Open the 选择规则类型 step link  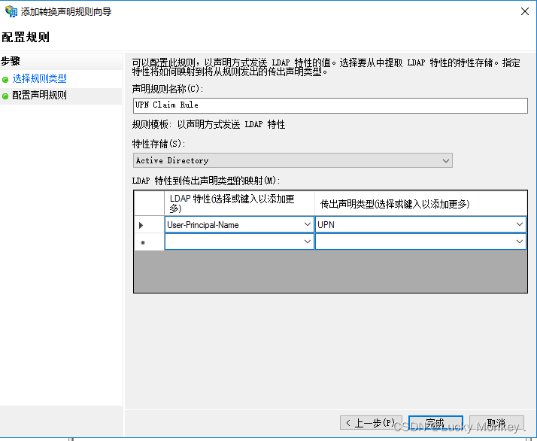[39, 78]
